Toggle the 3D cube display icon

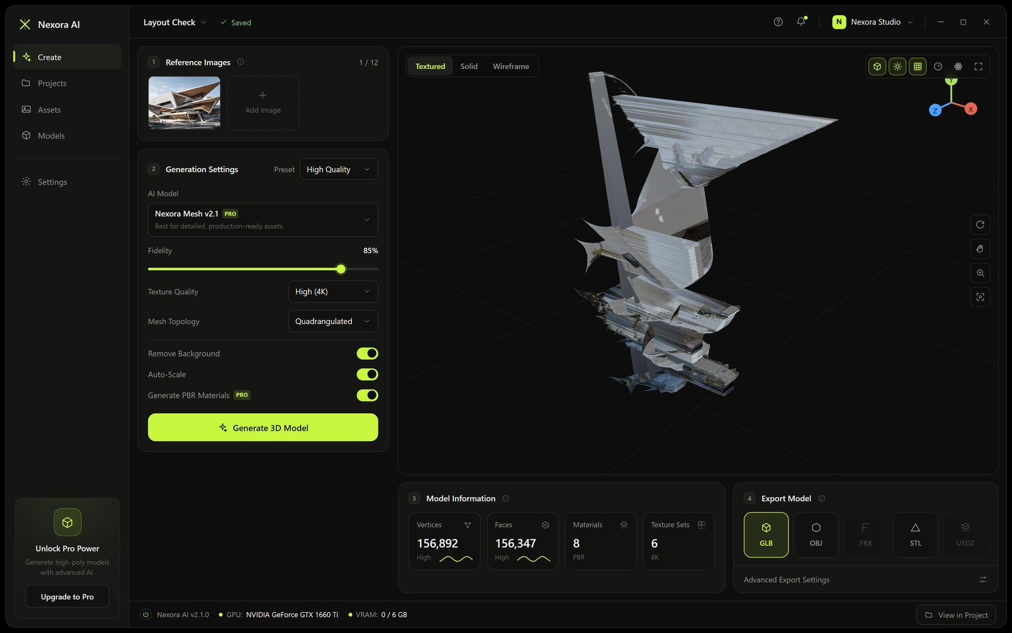point(877,66)
